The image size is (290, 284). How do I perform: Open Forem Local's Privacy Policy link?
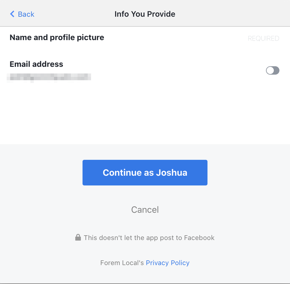tap(167, 263)
